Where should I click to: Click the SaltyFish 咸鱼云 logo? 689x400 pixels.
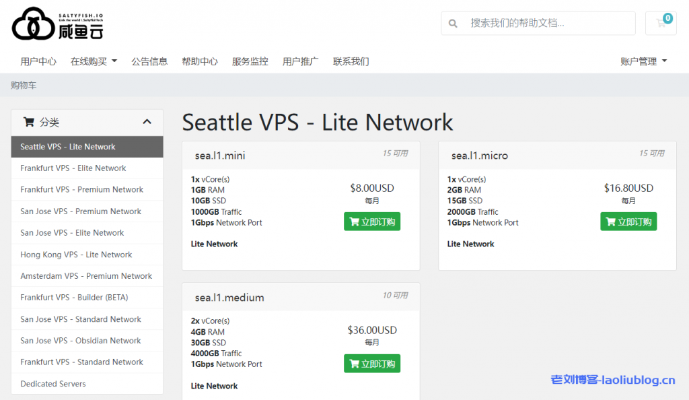click(x=57, y=24)
